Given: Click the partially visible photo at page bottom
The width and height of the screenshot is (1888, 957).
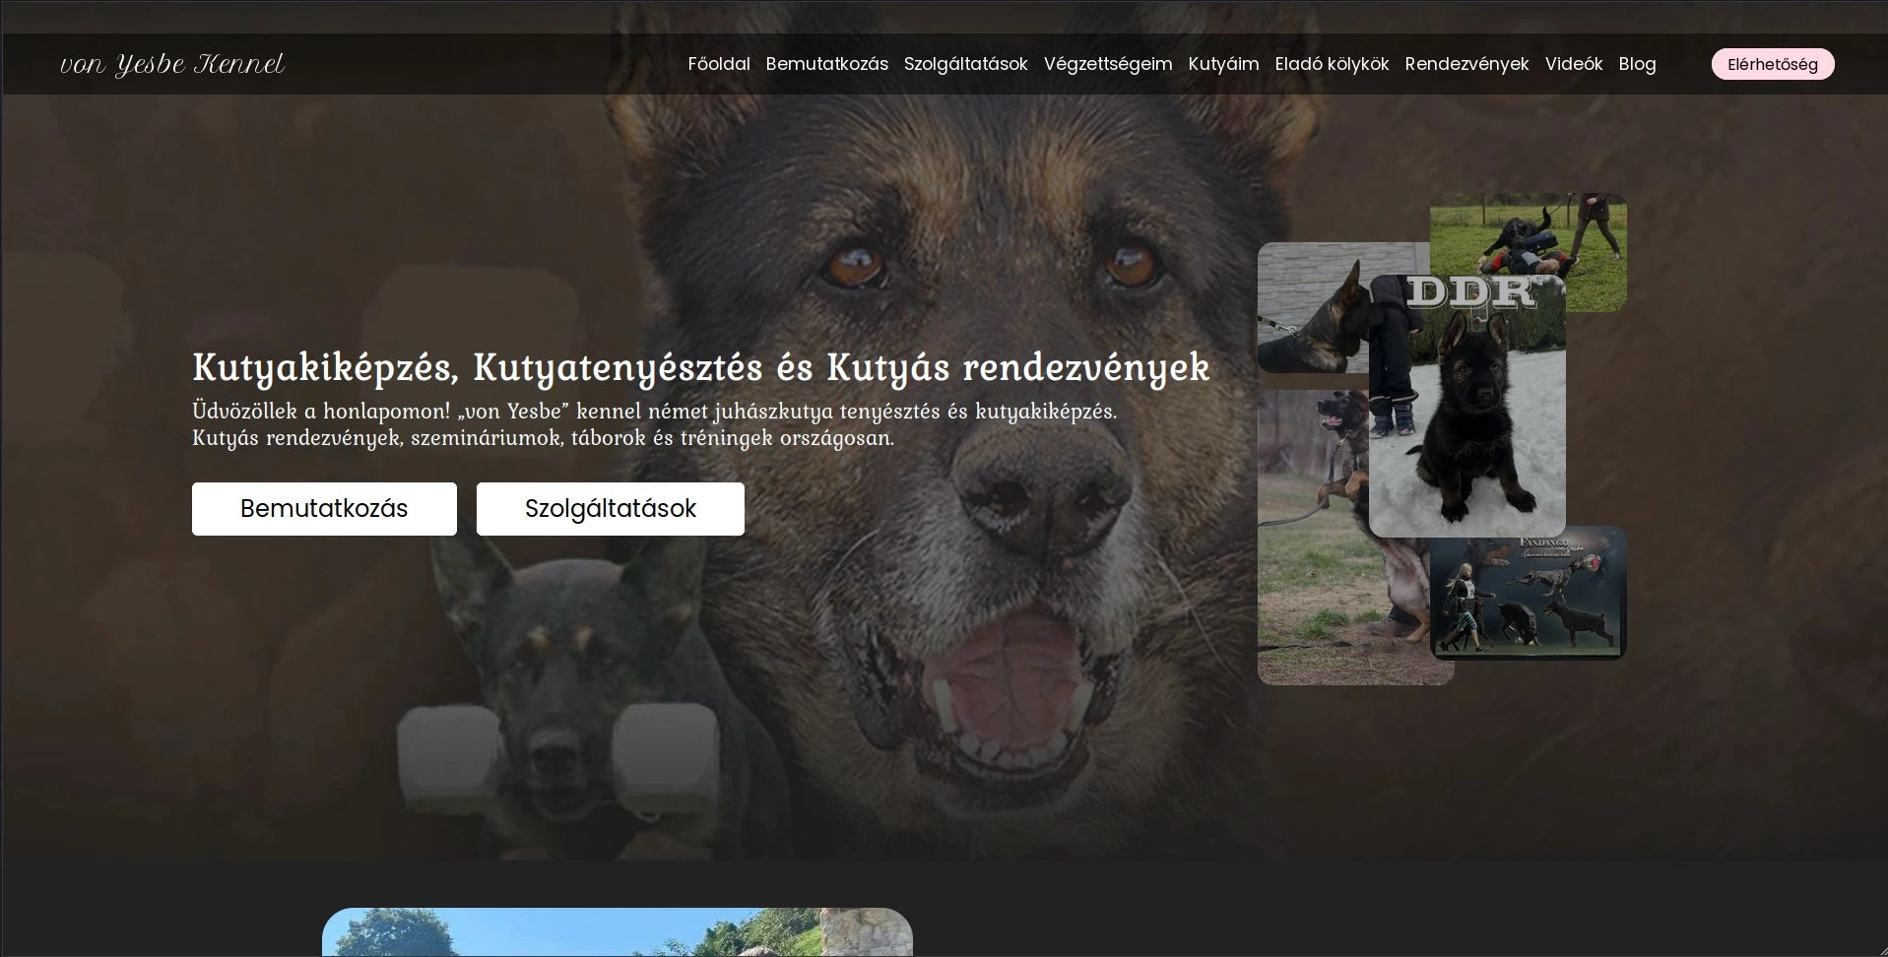Looking at the screenshot, I should 617,931.
